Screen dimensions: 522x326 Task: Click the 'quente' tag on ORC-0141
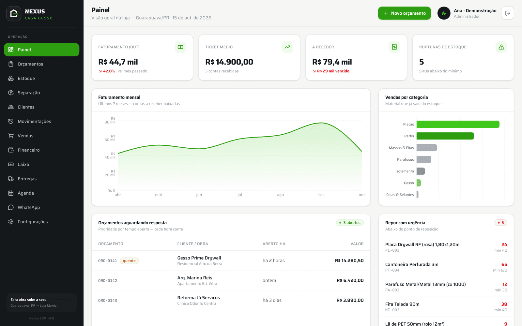(x=129, y=261)
